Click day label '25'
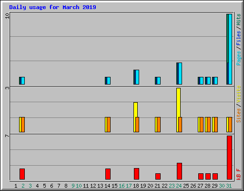The image size is (244, 191). tap(186, 186)
